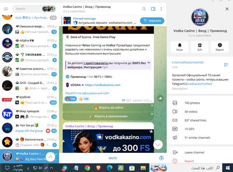Open the Чат Ice-pc group chat
The height and width of the screenshot is (172, 233).
(x=29, y=128)
